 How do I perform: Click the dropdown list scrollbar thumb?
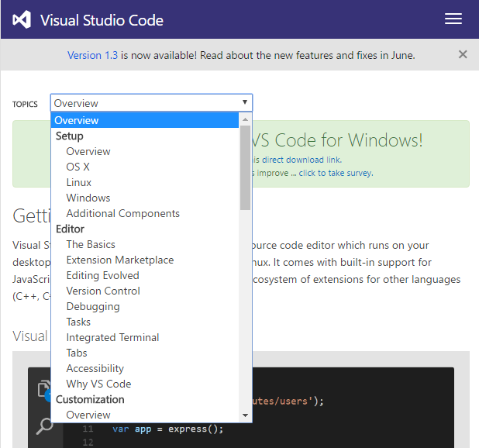point(245,167)
